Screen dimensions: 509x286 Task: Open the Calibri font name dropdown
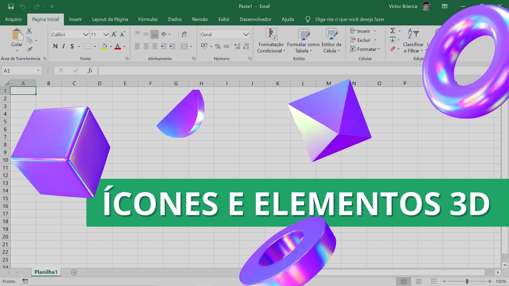click(85, 35)
